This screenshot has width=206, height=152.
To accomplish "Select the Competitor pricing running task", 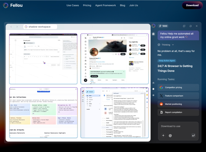I will [x=178, y=87].
